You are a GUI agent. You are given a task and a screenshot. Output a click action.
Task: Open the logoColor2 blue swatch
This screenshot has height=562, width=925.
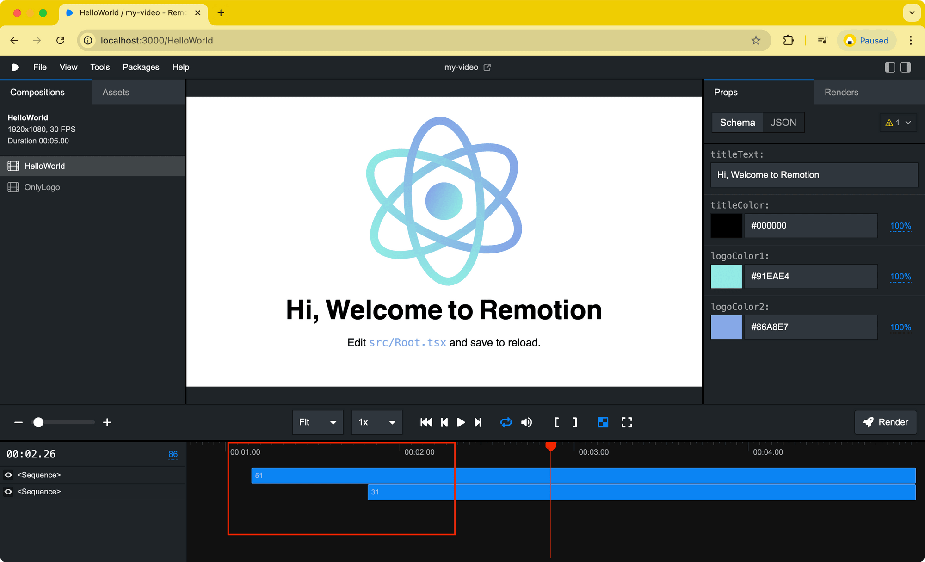[x=726, y=327]
